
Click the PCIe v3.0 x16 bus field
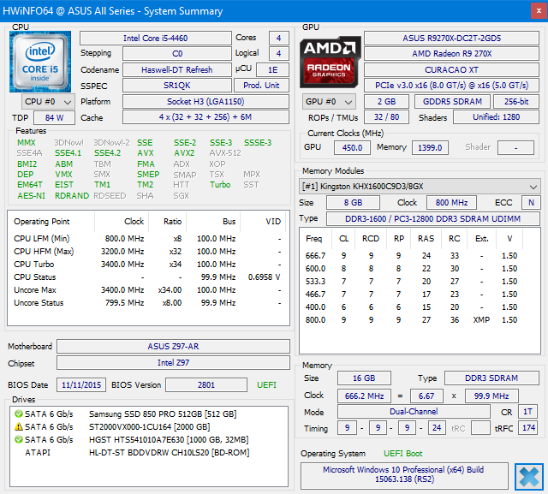pyautogui.click(x=451, y=86)
